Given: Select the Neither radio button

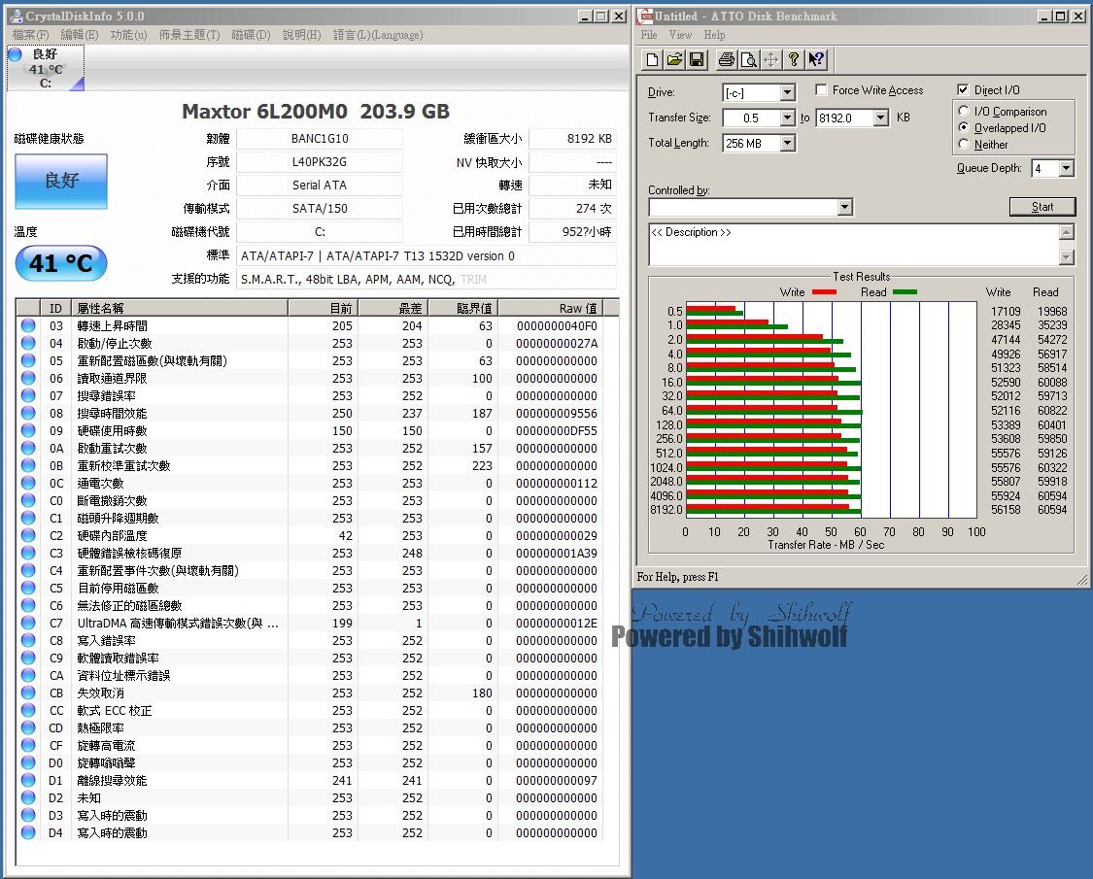Looking at the screenshot, I should pyautogui.click(x=964, y=145).
